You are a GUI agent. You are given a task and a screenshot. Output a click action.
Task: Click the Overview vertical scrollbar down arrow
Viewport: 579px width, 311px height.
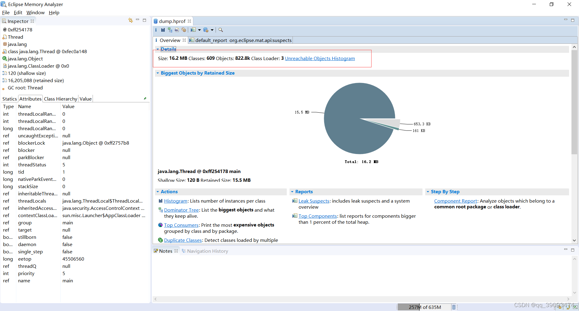[574, 240]
